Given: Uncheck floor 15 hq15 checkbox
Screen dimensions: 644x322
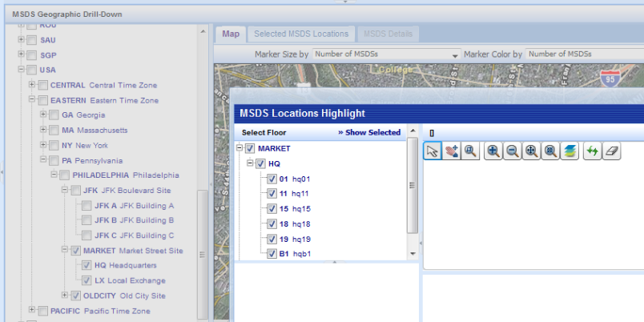Looking at the screenshot, I should click(272, 209).
